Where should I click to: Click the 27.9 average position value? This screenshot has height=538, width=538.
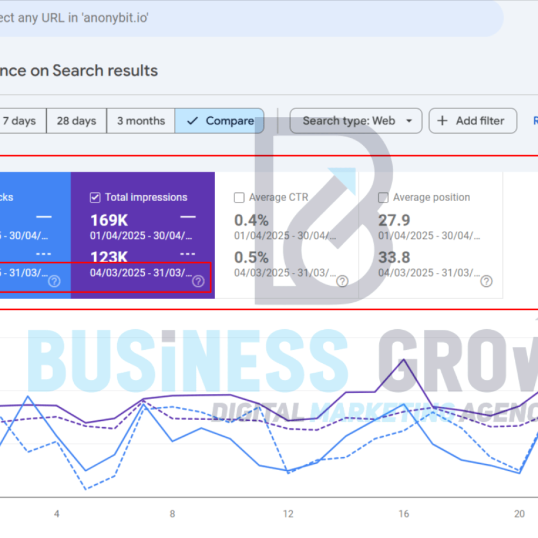(x=394, y=220)
